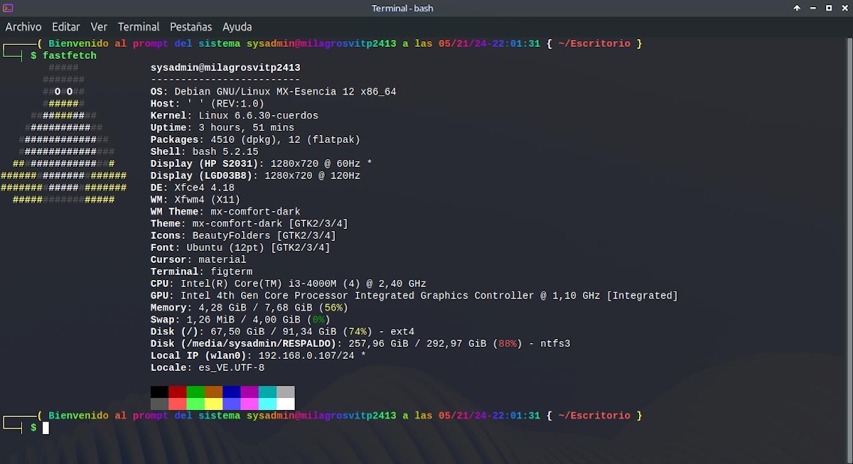Click the Locale value 'es_VE.UTF-8'

click(x=231, y=367)
